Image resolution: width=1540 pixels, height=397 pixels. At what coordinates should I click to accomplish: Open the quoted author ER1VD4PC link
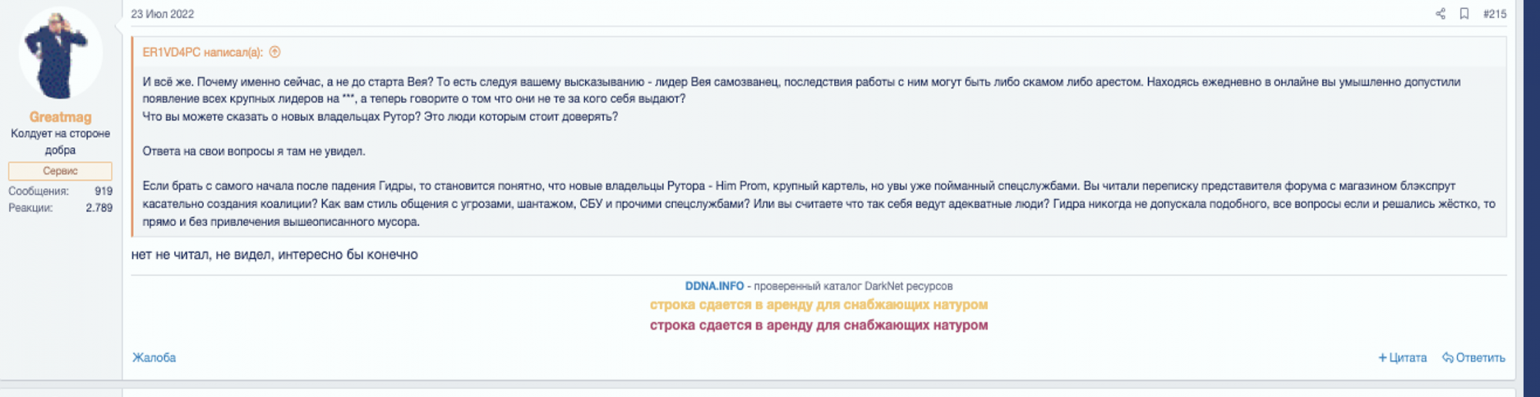pyautogui.click(x=202, y=52)
